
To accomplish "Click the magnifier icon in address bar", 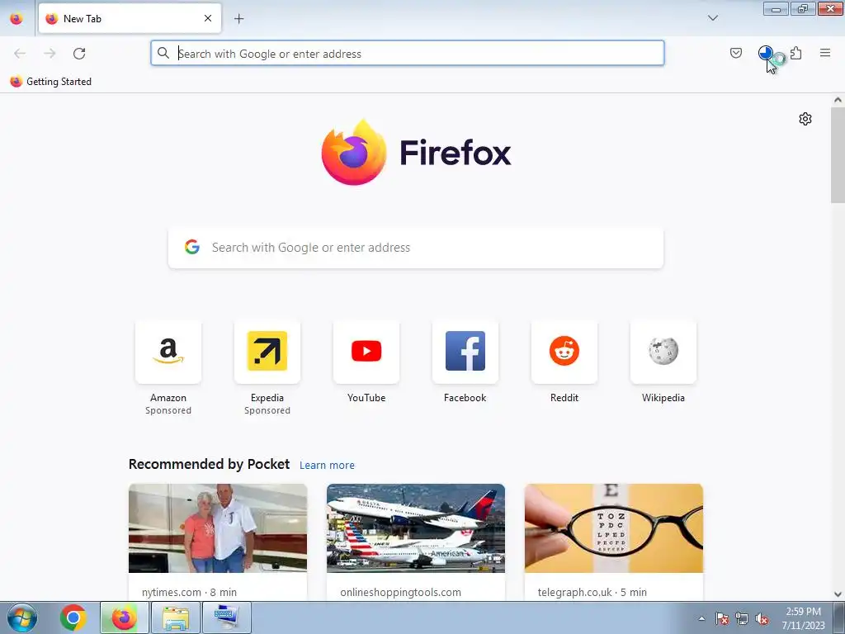I will (163, 53).
